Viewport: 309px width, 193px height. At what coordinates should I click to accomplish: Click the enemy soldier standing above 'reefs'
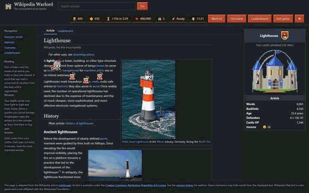click(100, 76)
